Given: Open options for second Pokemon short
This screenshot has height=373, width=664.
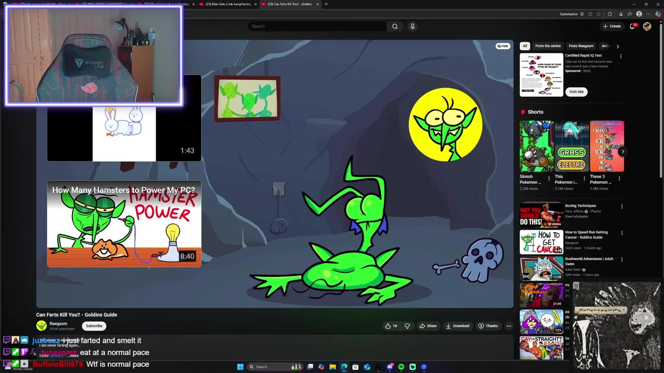Looking at the screenshot, I should coord(584,179).
